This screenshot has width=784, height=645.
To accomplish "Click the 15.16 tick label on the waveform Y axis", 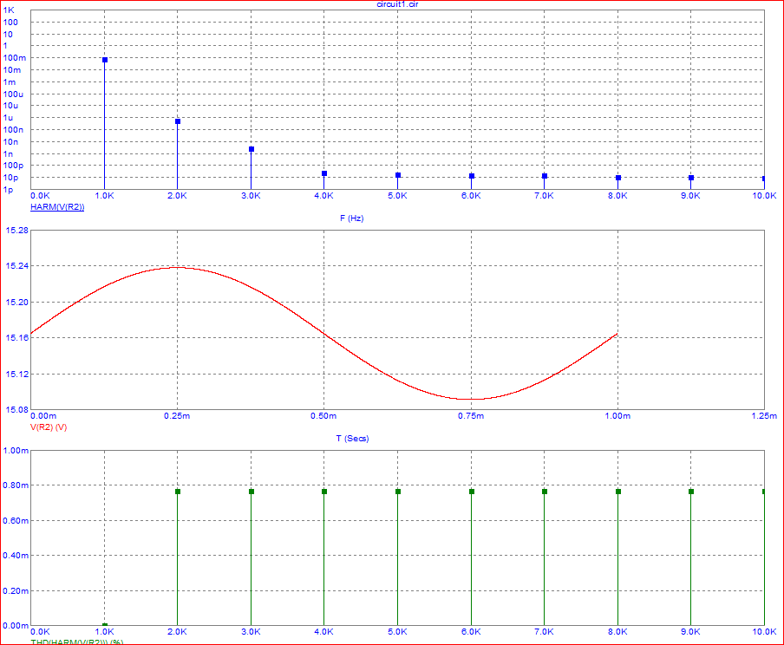I will (16, 338).
